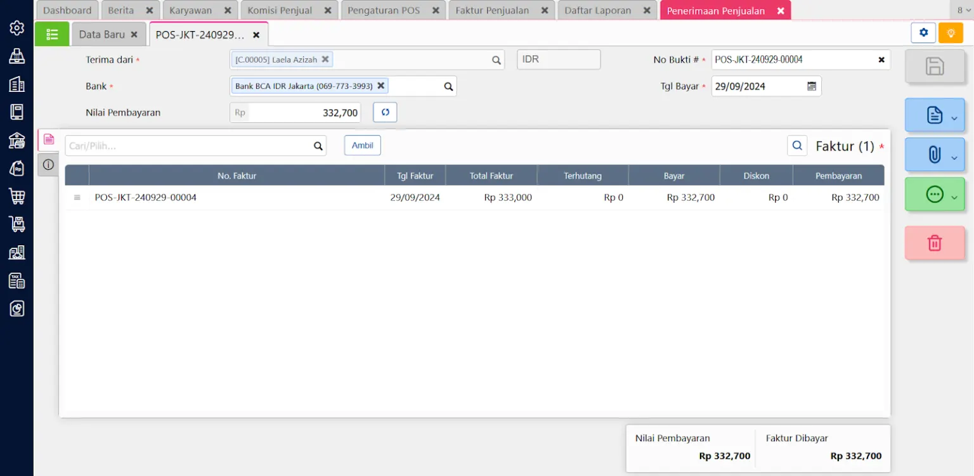Screen dimensions: 974x476
Task: Open the blue gear form settings
Action: click(x=923, y=32)
